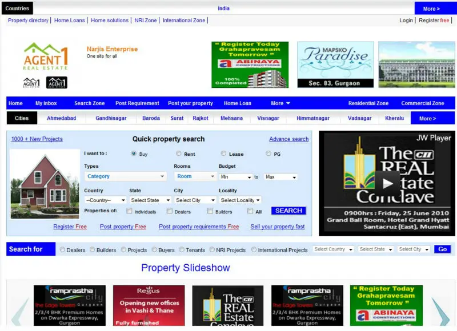The width and height of the screenshot is (457, 331).
Task: Open Residential Zone
Action: tap(368, 103)
